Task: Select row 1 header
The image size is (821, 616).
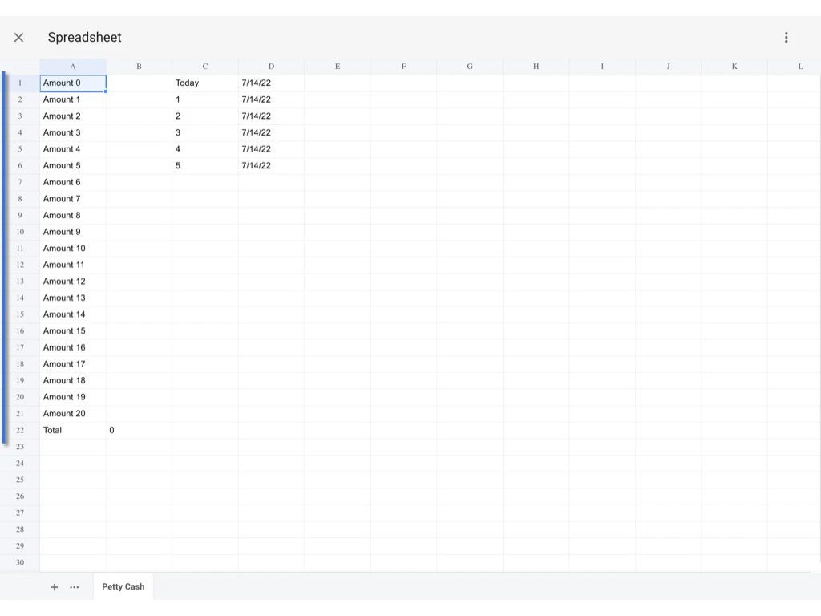Action: point(19,83)
